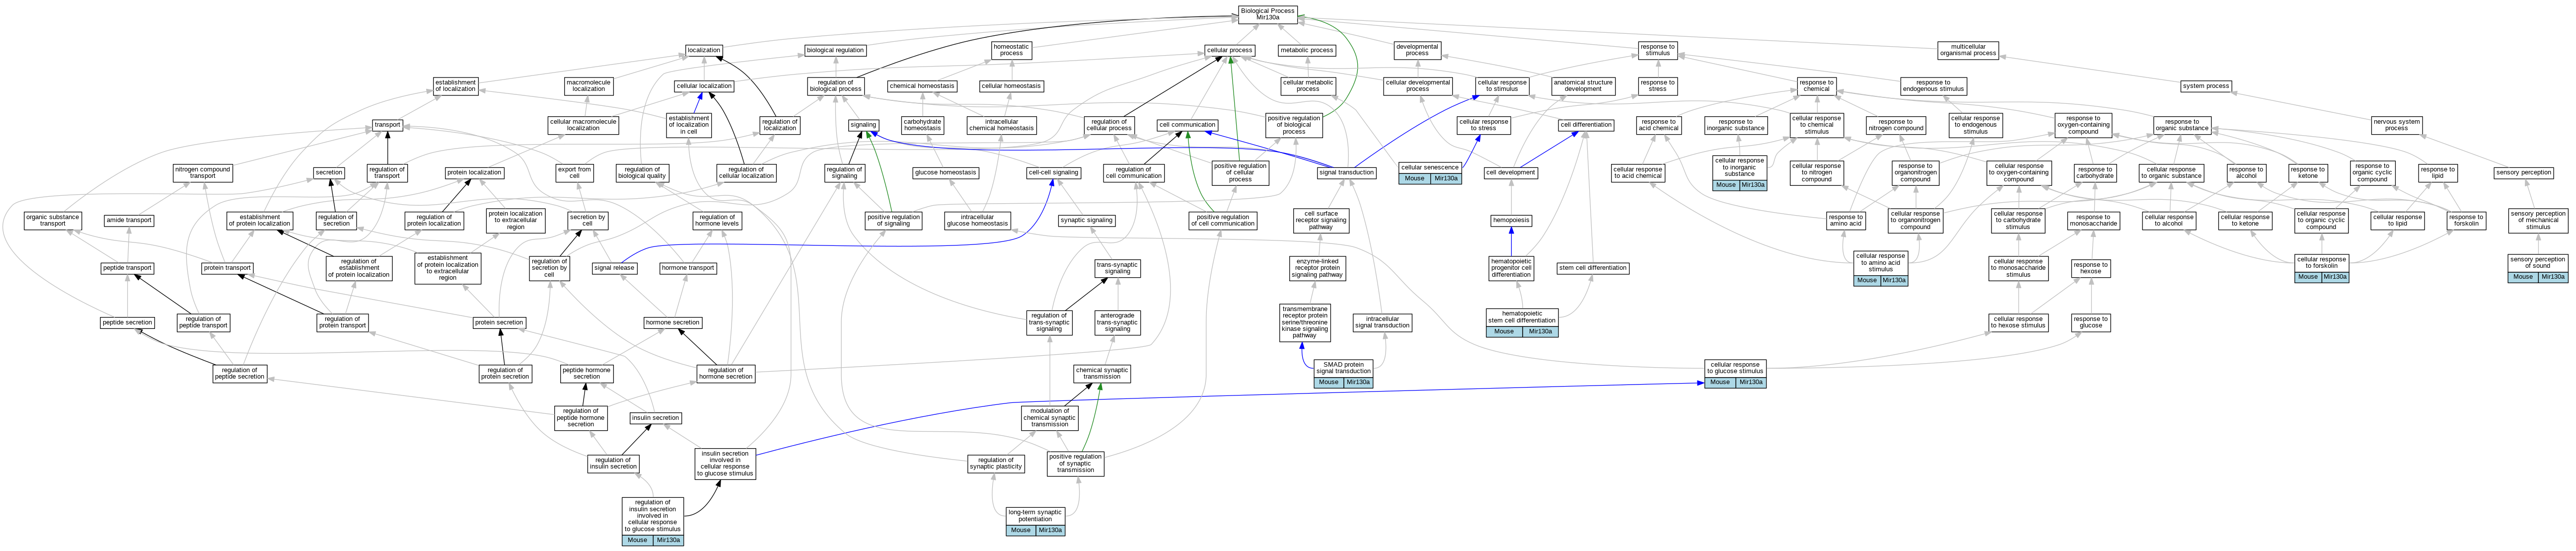The width and height of the screenshot is (2576, 551).
Task: Click the 'hormone secretion' node
Action: [672, 322]
